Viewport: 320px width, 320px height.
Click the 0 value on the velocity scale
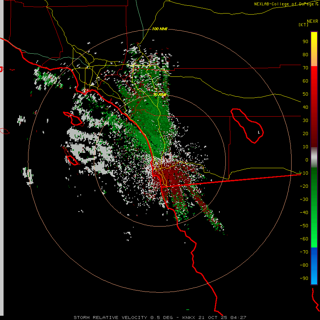point(307,160)
